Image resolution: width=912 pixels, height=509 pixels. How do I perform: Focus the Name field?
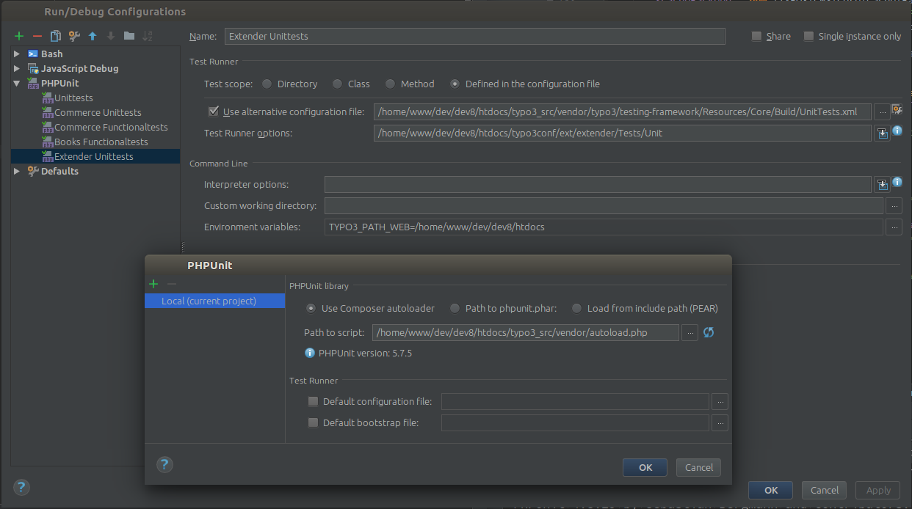point(474,36)
